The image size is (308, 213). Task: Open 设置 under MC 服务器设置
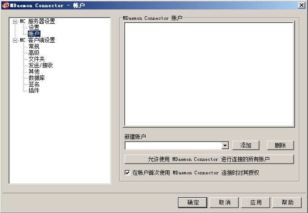coord(34,27)
